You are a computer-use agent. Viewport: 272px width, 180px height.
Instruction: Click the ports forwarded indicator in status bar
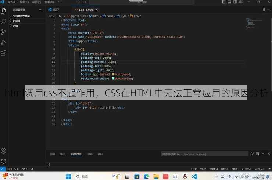coord(25,169)
